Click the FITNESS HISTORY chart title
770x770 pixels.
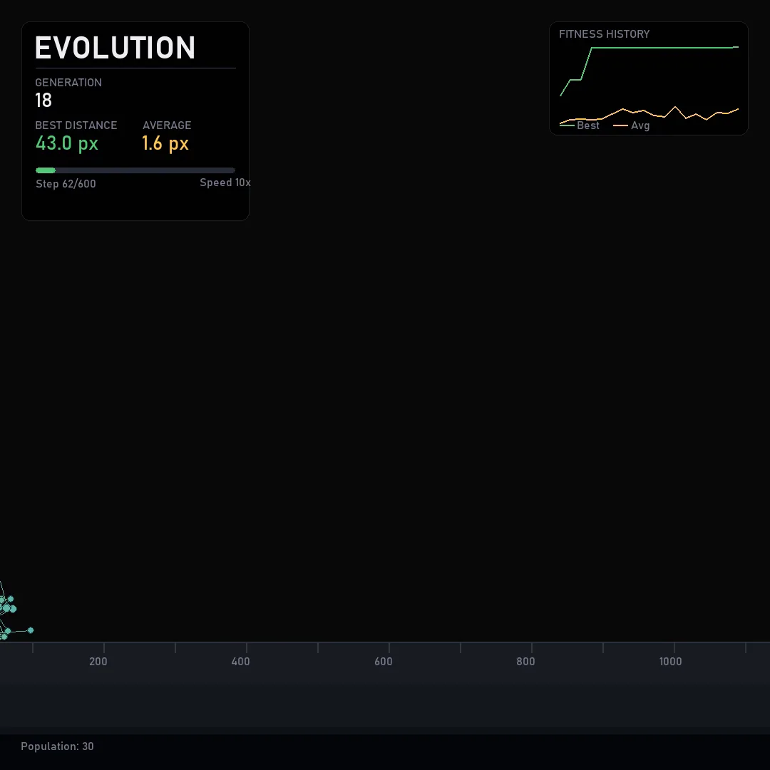pos(604,34)
